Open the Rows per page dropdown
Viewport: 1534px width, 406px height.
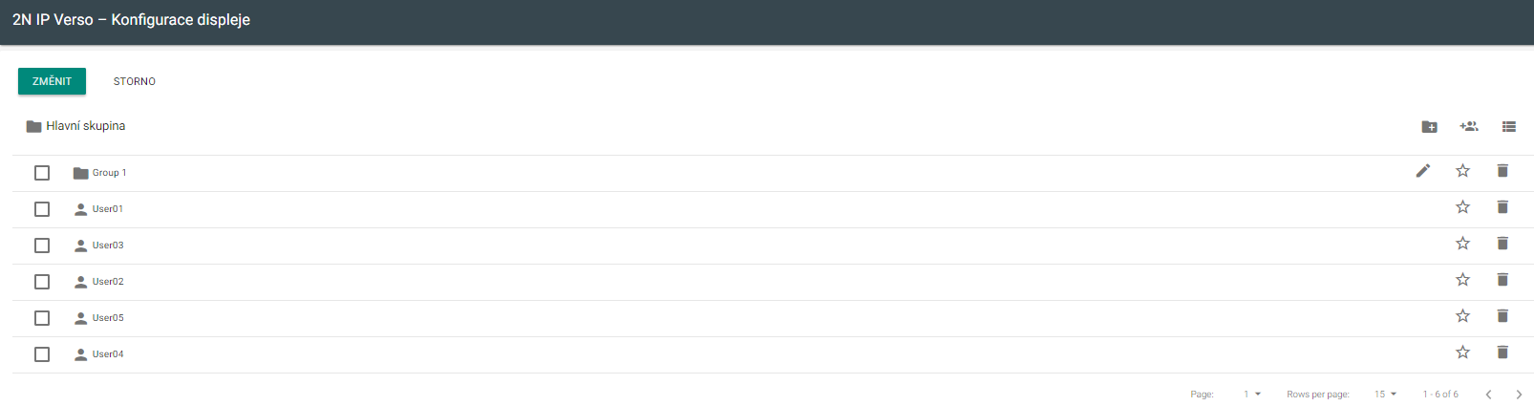click(x=1386, y=394)
